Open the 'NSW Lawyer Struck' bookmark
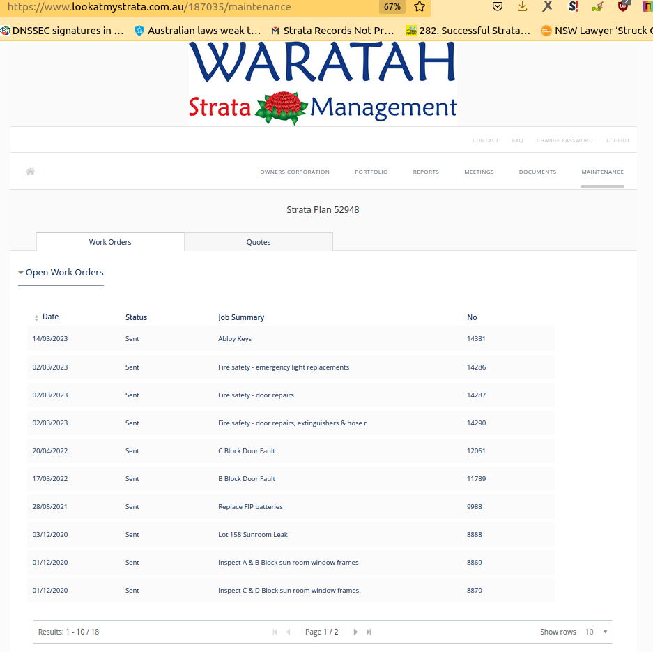Viewport: 653px width, 652px height. (x=597, y=31)
